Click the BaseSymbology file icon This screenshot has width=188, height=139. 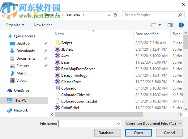58,75
